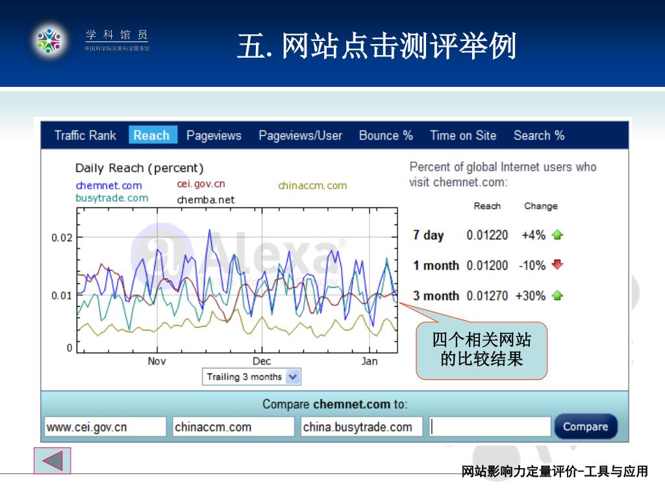The image size is (665, 498).
Task: Click the Compare button
Action: [586, 427]
